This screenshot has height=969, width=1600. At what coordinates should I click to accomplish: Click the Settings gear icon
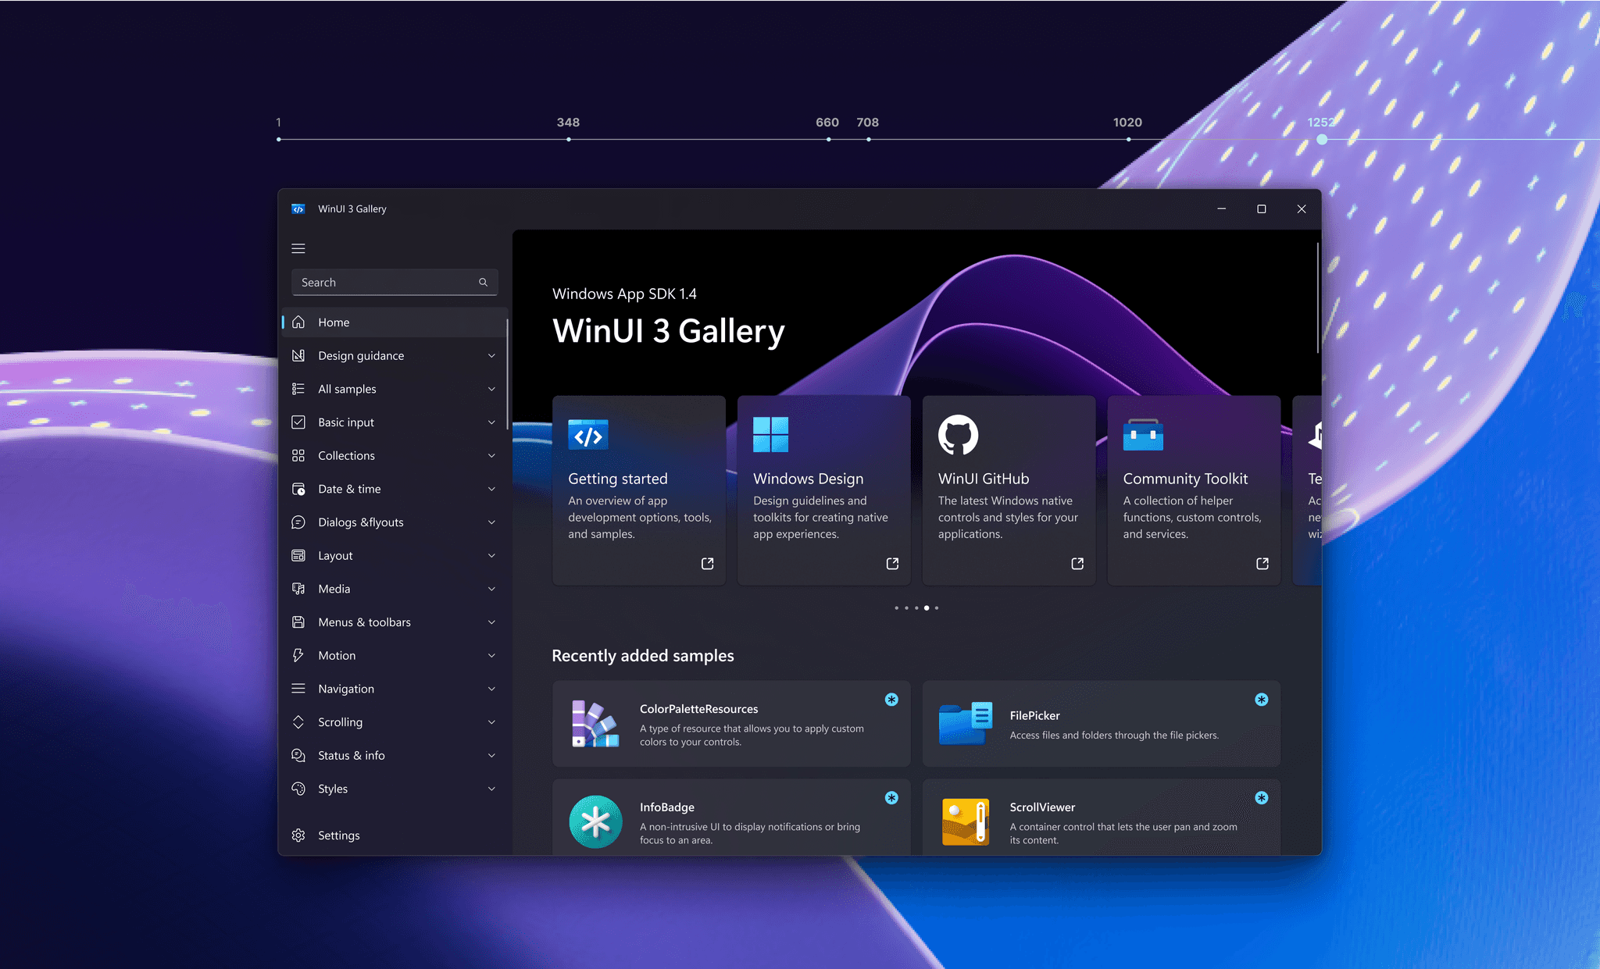tap(298, 835)
